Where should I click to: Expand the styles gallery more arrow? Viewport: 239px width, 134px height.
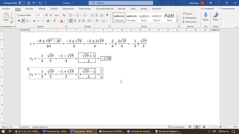click(x=177, y=21)
